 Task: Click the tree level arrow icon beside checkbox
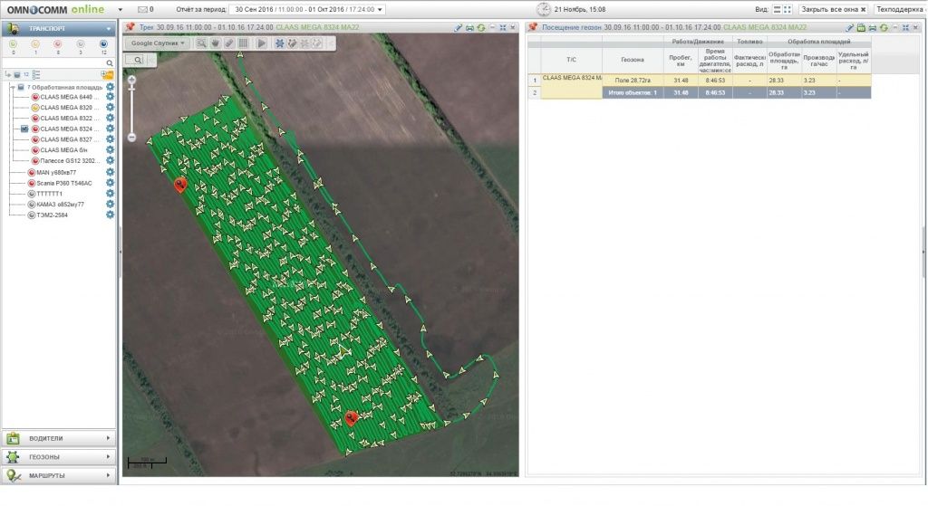tap(7, 74)
